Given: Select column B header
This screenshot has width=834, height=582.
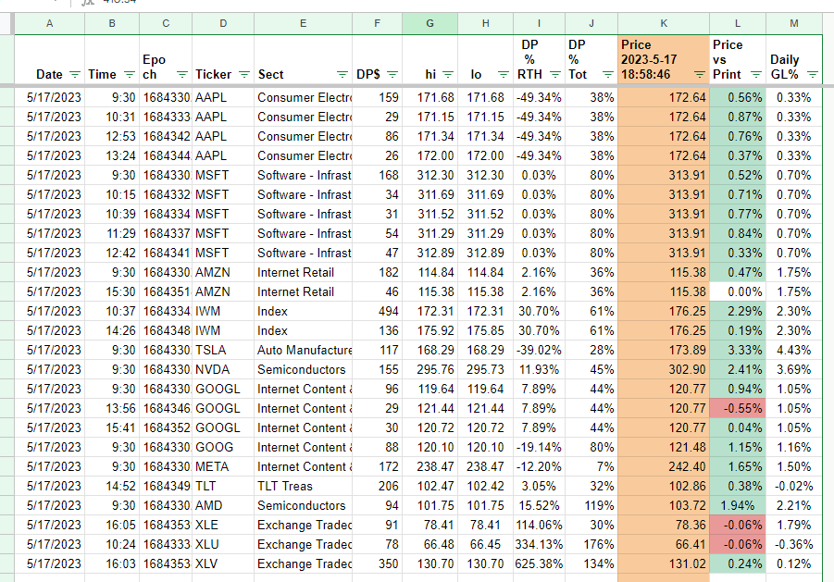Looking at the screenshot, I should [x=112, y=23].
